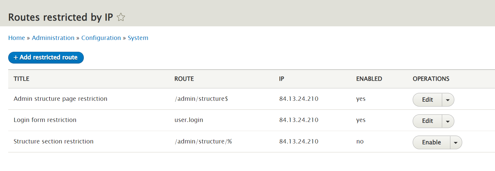Viewport: 495px width, 171px height.
Task: Edit the Login form restriction
Action: 427,121
